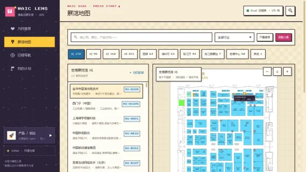Select the 中国移动通信集团 exhibitor row
This screenshot has width=306, height=172.
click(x=106, y=150)
